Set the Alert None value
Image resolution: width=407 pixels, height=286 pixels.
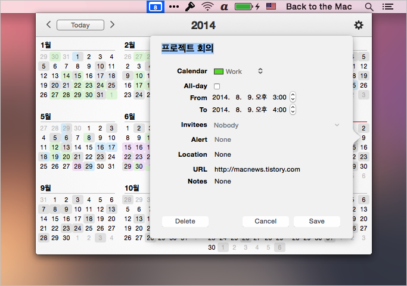click(x=223, y=139)
